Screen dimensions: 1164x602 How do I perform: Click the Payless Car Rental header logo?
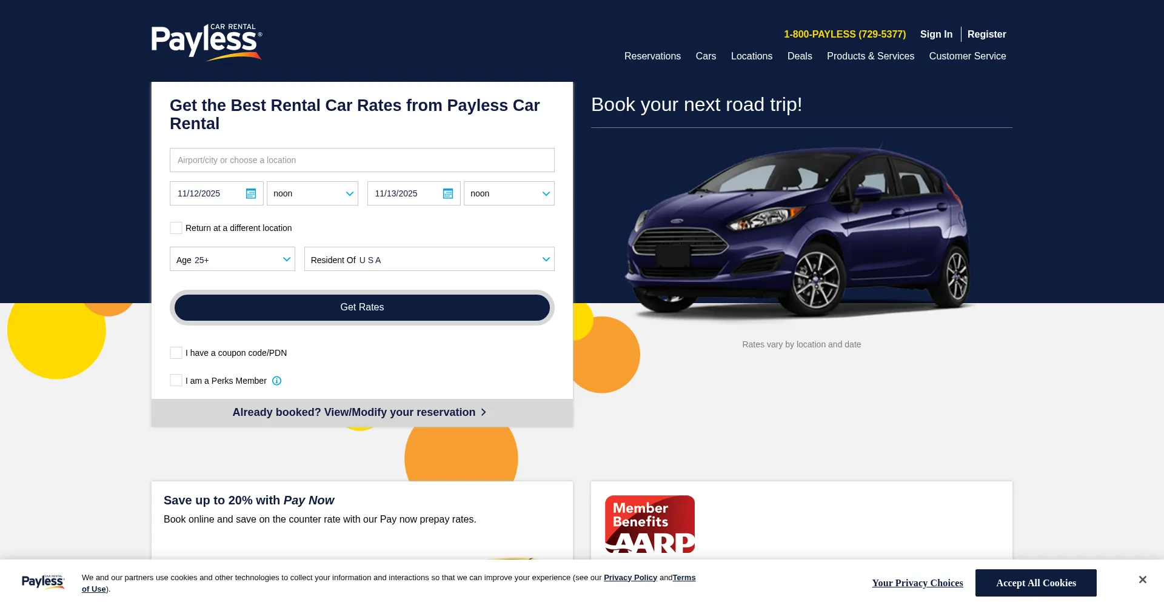[x=207, y=42]
